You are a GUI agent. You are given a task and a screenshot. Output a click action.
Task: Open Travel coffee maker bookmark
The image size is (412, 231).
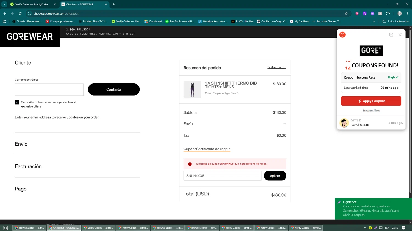coord(27,21)
